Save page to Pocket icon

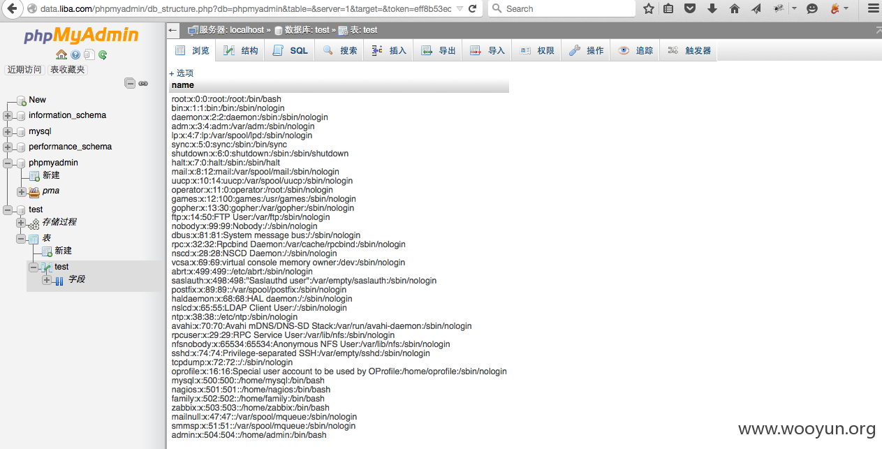[690, 9]
